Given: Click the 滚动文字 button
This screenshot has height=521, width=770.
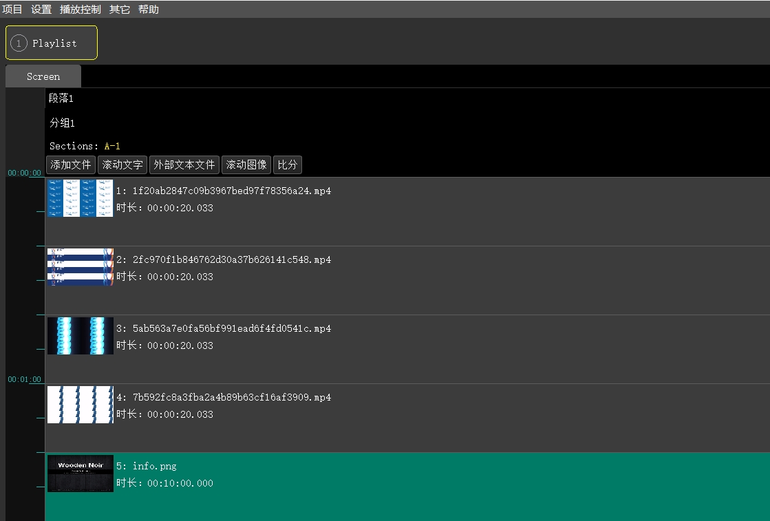Looking at the screenshot, I should pos(122,165).
